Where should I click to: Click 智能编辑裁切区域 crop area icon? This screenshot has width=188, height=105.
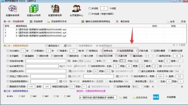click(89, 86)
